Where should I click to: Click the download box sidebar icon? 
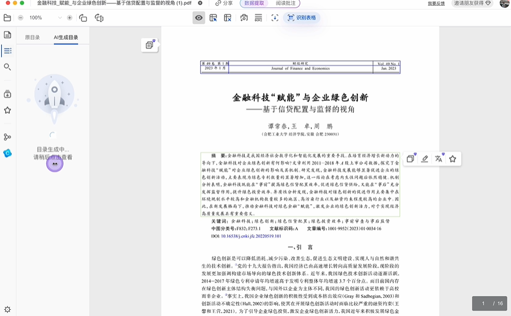click(x=8, y=95)
